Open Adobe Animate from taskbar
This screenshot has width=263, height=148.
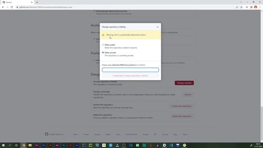coord(77,145)
